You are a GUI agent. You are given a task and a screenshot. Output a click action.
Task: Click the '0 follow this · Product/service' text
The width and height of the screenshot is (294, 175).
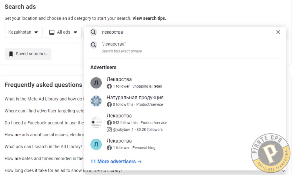138,104
